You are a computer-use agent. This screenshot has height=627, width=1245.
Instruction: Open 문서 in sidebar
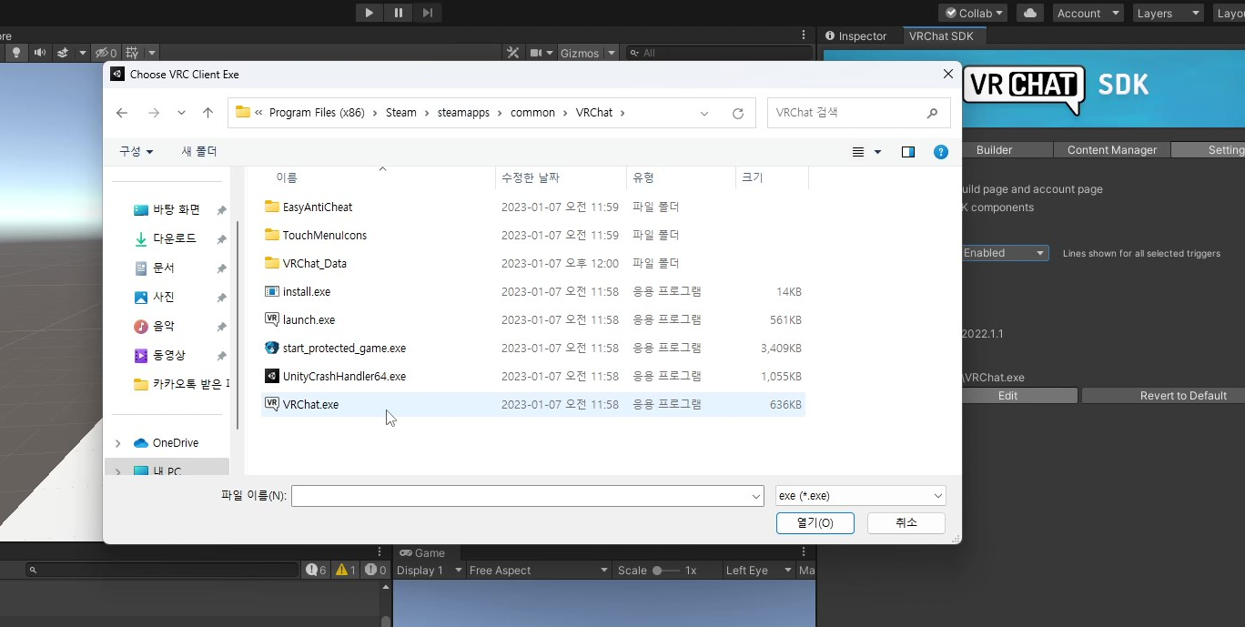[164, 268]
